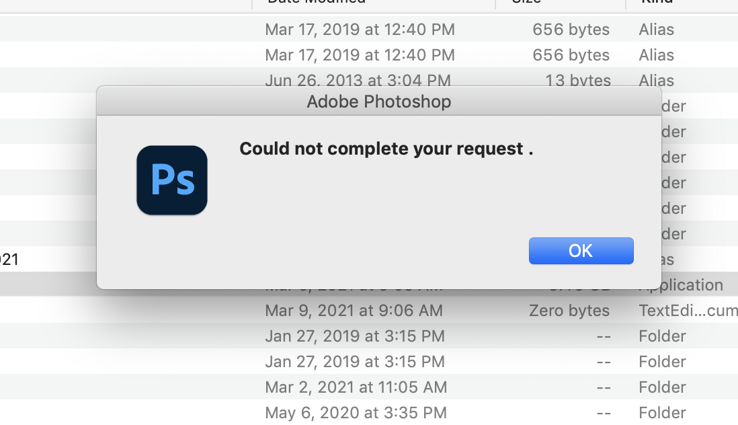Click the Photoshop Ps icon in the dialog
The image size is (738, 425).
171,180
